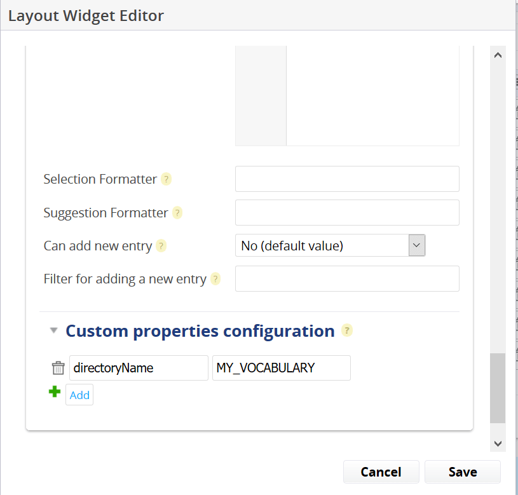The height and width of the screenshot is (495, 518).
Task: Open the Can add new entry dropdown
Action: coord(330,245)
